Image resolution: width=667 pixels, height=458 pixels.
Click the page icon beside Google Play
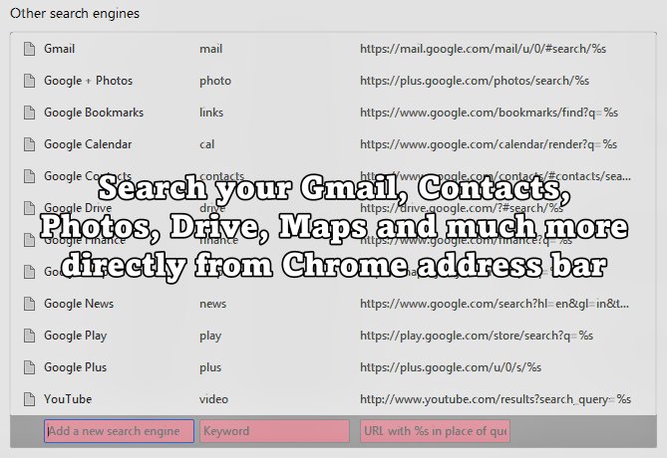click(x=29, y=336)
